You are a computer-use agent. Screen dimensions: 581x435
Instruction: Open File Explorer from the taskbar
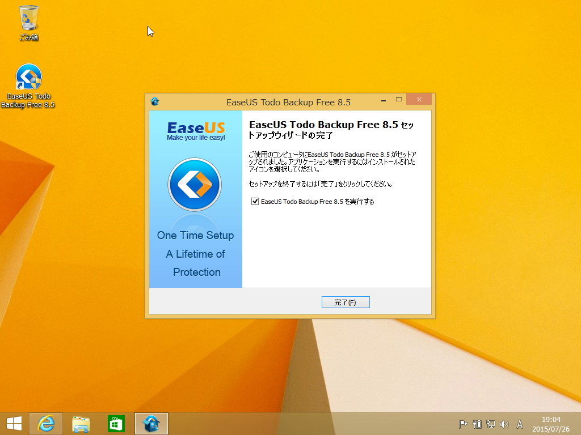[81, 424]
